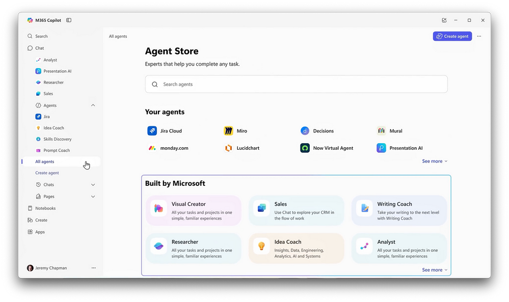Open the monday.com agent
Image resolution: width=509 pixels, height=302 pixels.
tap(168, 148)
